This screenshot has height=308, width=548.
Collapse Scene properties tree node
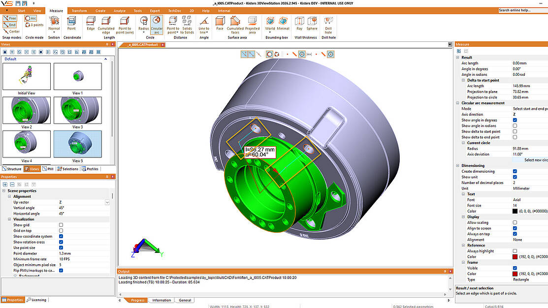pyautogui.click(x=4, y=191)
